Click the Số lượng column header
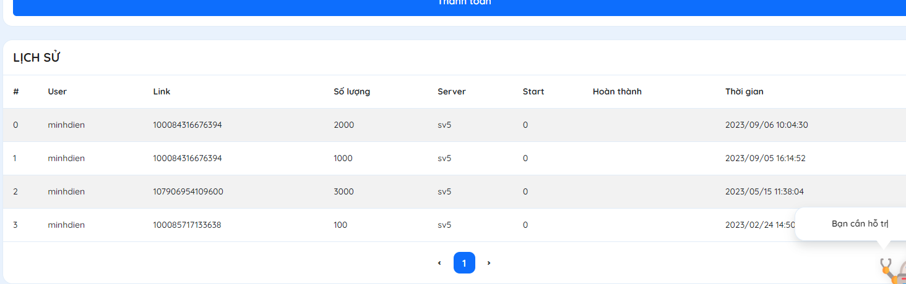The image size is (906, 284). tap(352, 92)
